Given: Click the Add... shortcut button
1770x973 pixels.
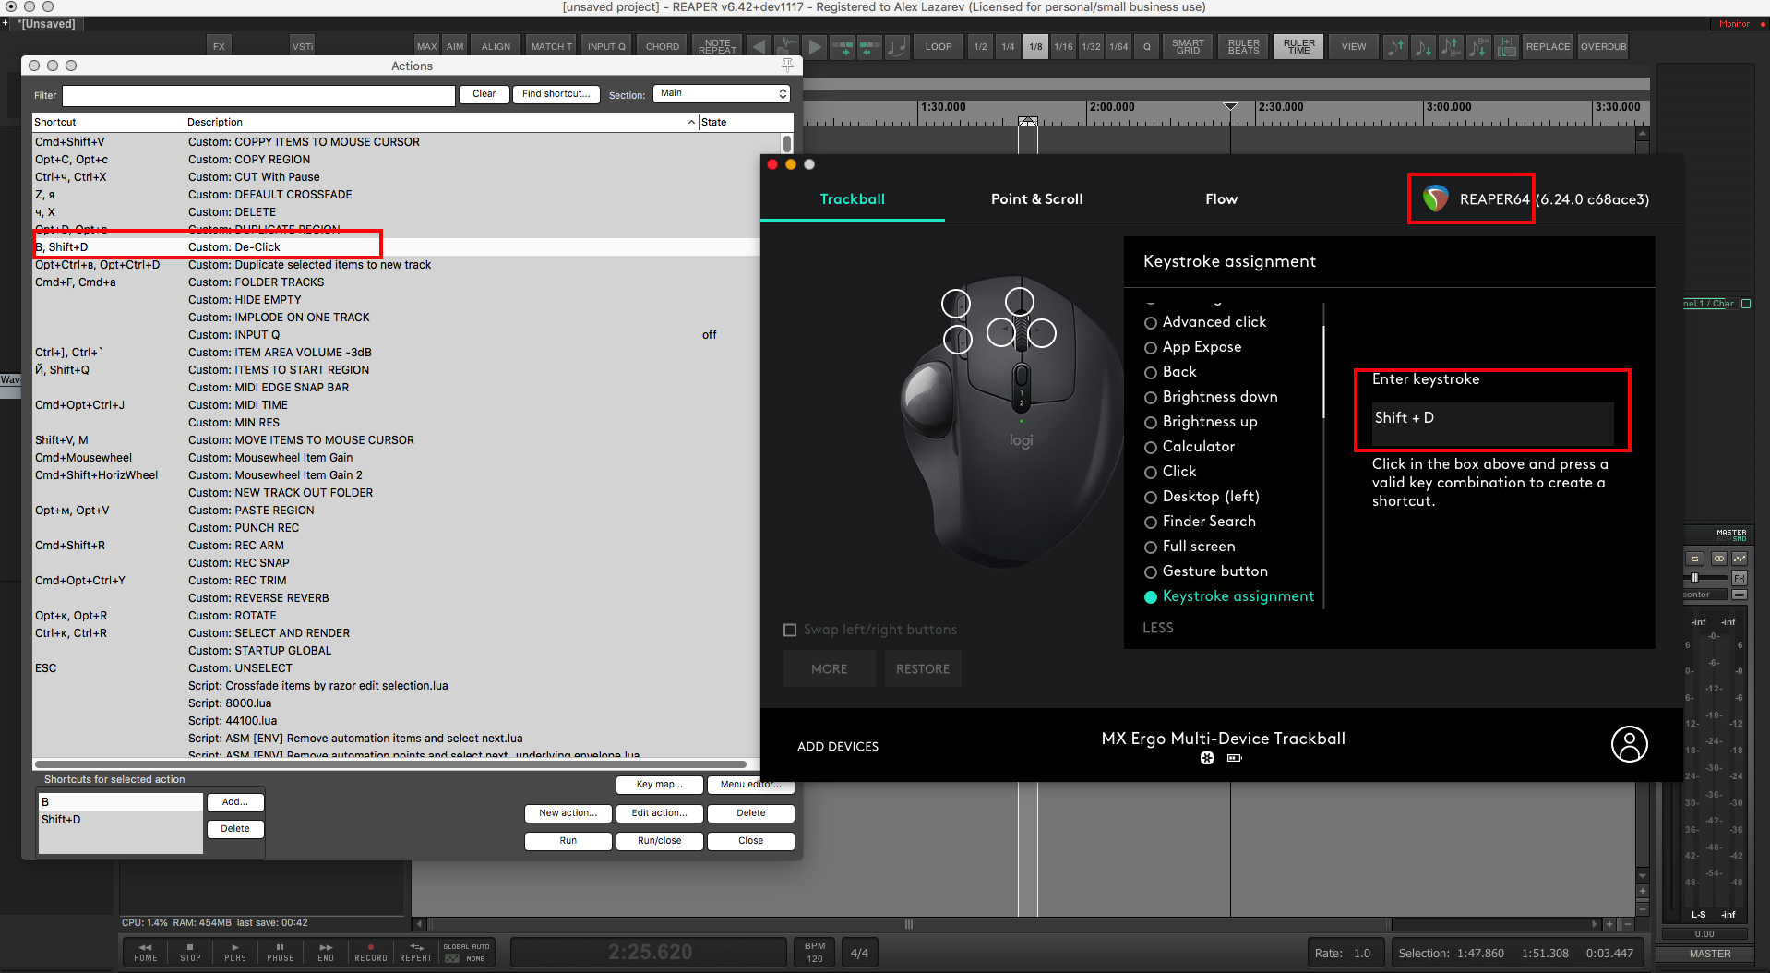Looking at the screenshot, I should point(235,802).
